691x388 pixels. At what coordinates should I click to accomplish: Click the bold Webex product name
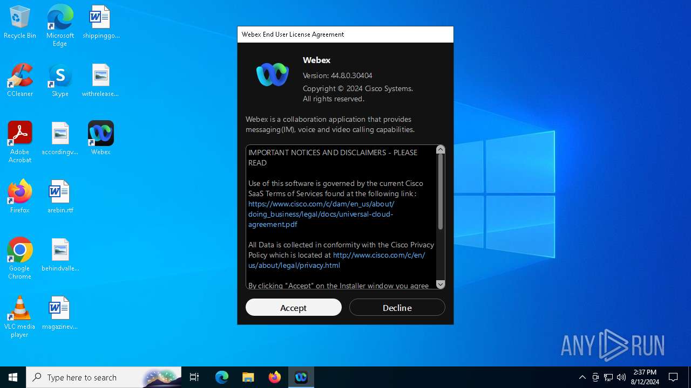[316, 60]
